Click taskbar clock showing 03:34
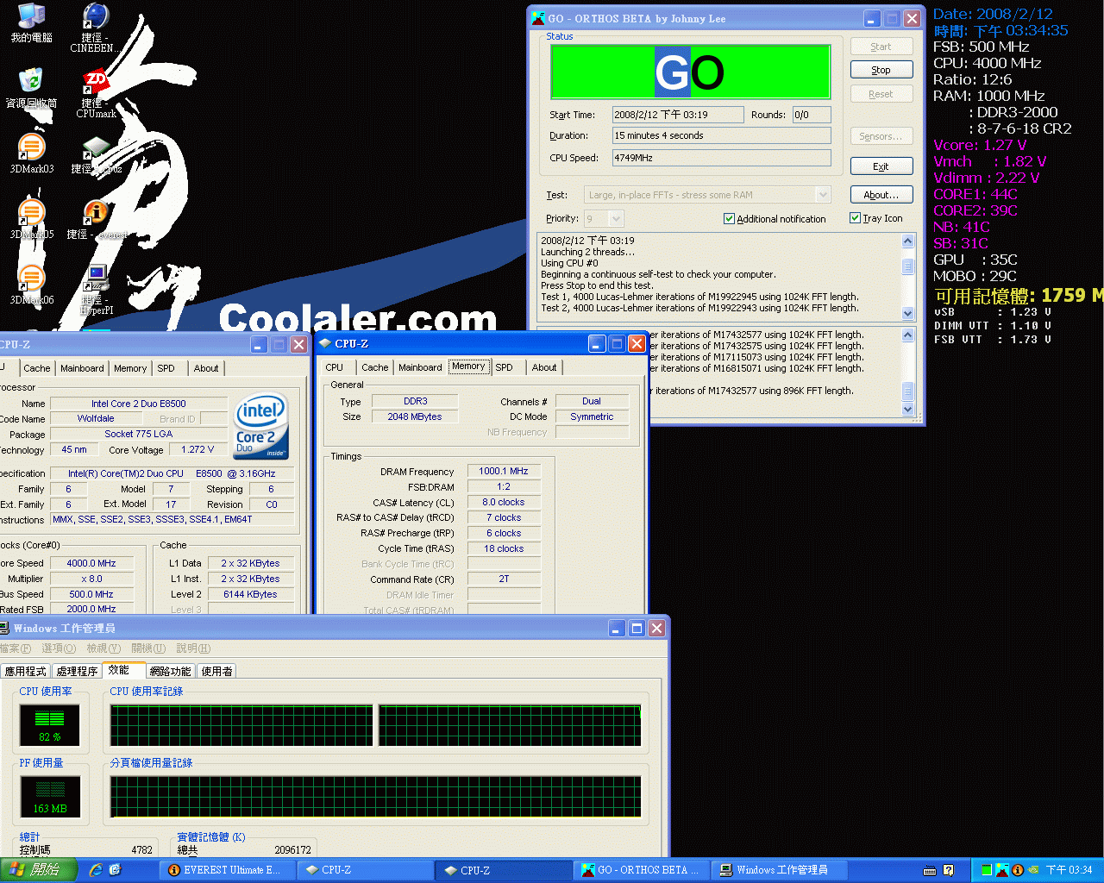1104x883 pixels. click(1069, 870)
